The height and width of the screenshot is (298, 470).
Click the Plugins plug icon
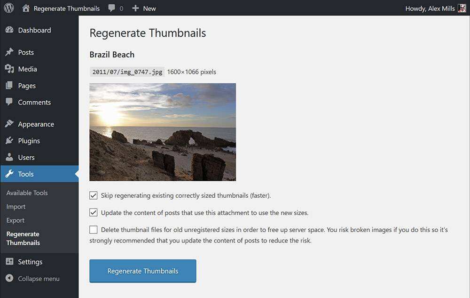9,141
